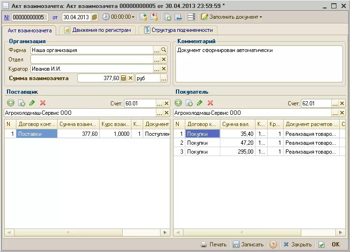Clear the Счет 60.01 field
This screenshot has width=350, height=252.
pyautogui.click(x=167, y=104)
